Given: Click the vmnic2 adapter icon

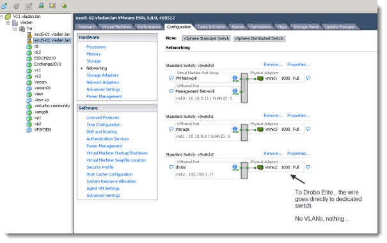Looking at the screenshot, I should (260, 167).
